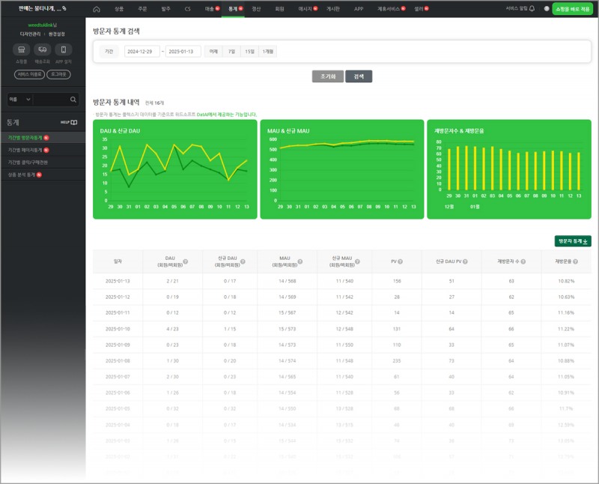This screenshot has height=484, width=599.
Task: Go to the home icon in top navigation
Action: pos(97,9)
